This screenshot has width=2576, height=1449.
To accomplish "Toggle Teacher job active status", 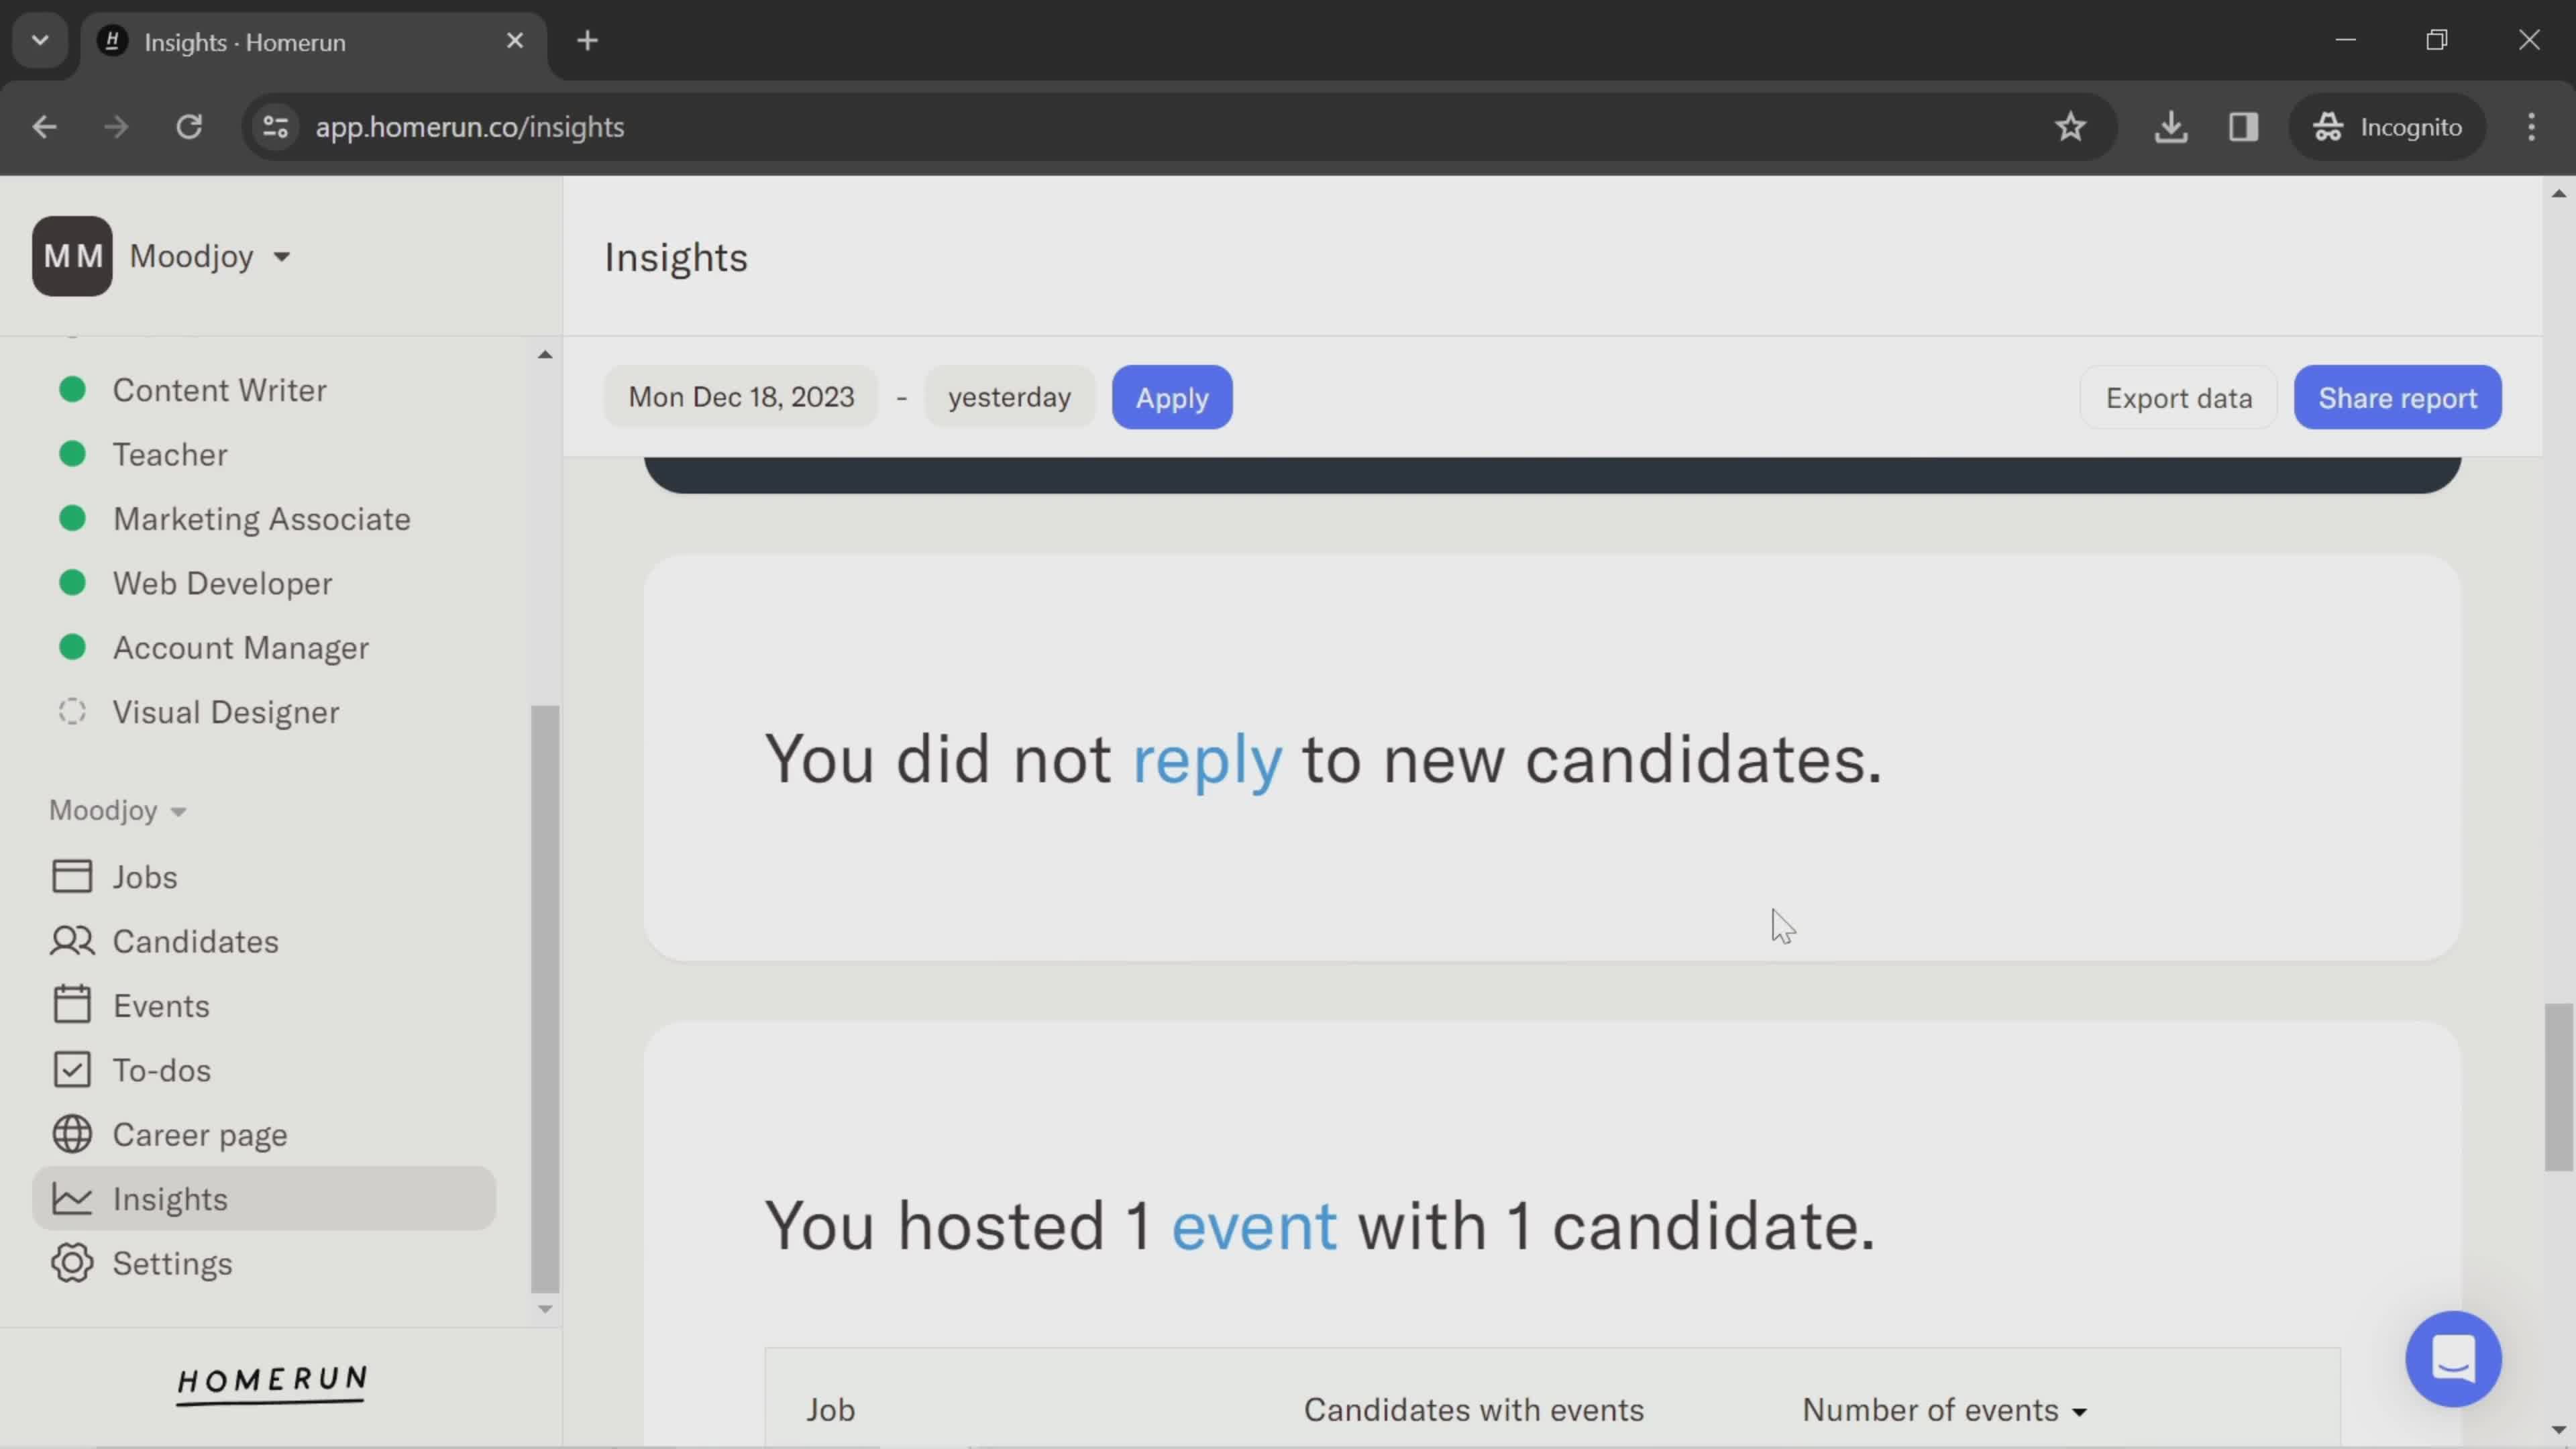I will pyautogui.click(x=70, y=455).
